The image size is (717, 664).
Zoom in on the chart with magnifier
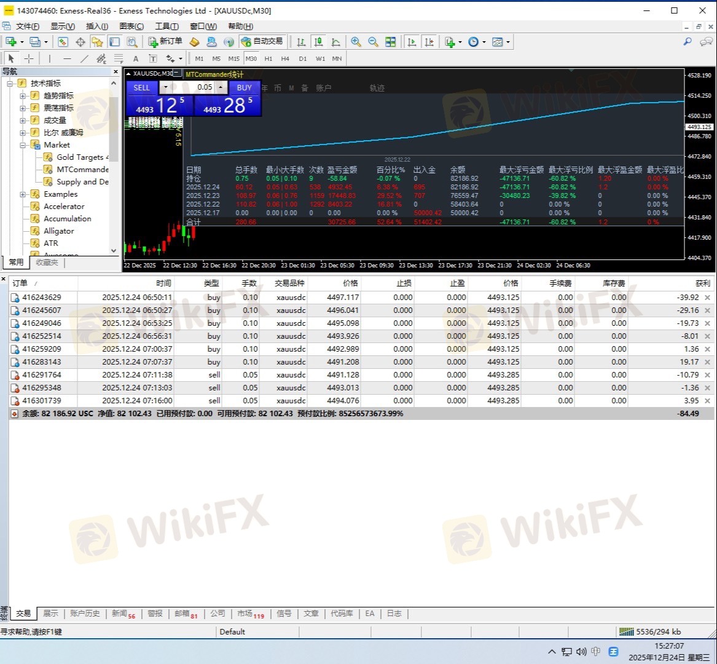click(356, 42)
